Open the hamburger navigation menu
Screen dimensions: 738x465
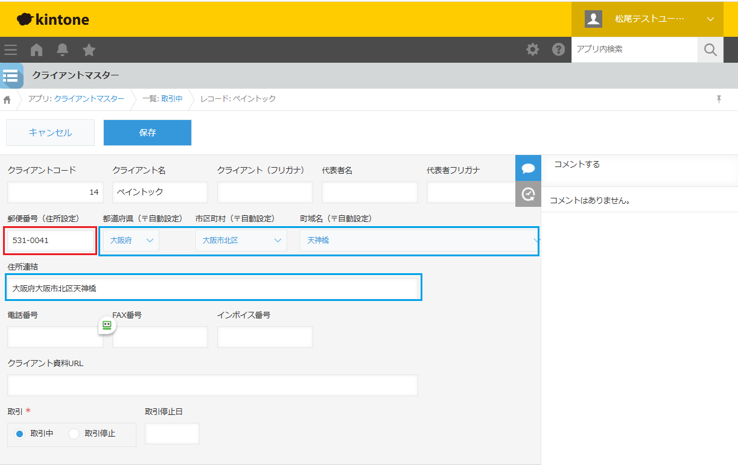(10, 49)
